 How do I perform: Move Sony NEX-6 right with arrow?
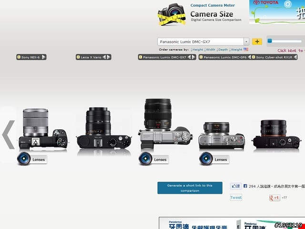tap(44, 57)
